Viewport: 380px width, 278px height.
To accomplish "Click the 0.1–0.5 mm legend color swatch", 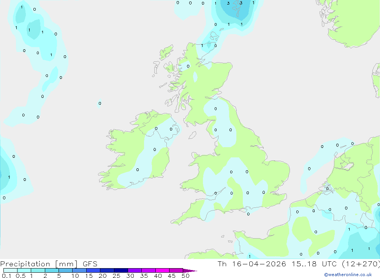I will (10, 270).
